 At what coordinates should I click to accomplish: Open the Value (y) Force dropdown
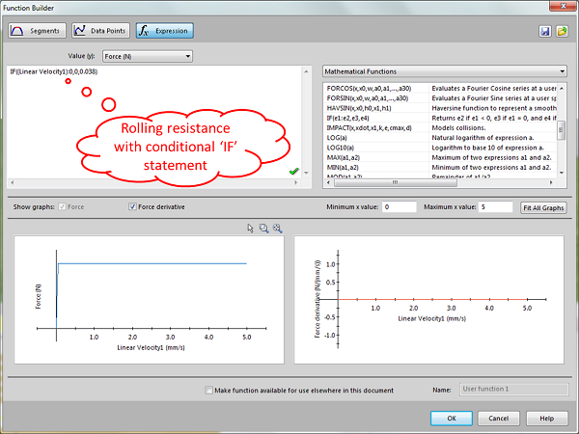tap(145, 57)
